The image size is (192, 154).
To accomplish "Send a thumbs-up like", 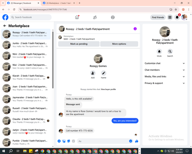I will 137,141.
